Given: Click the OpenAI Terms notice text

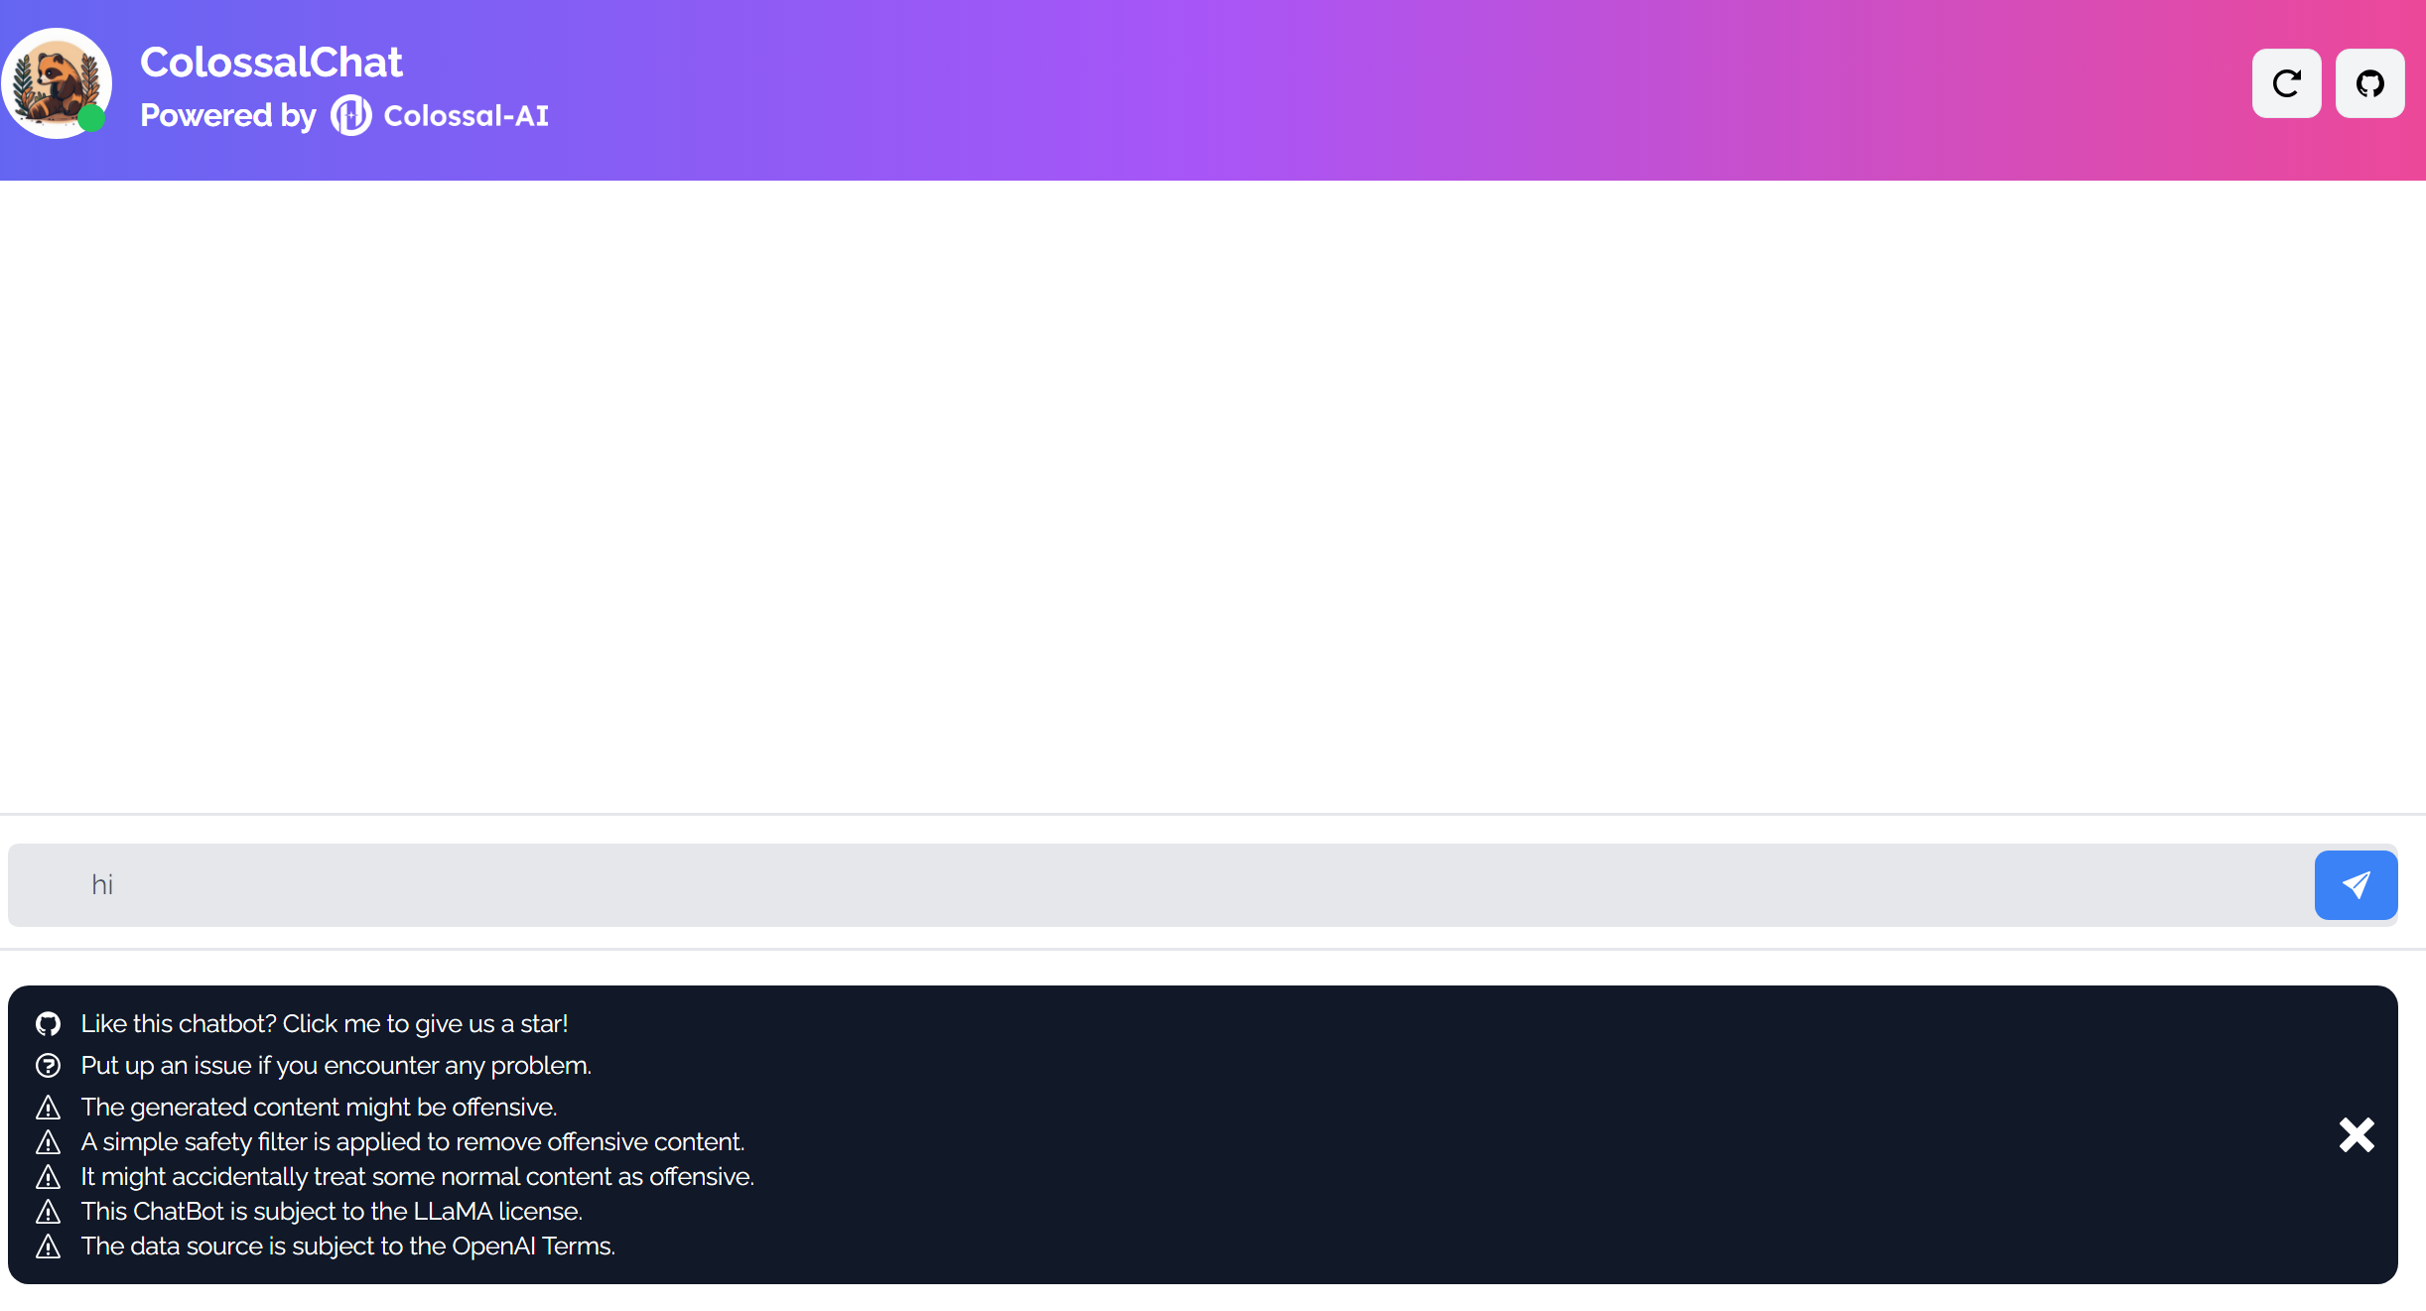Looking at the screenshot, I should pyautogui.click(x=348, y=1245).
